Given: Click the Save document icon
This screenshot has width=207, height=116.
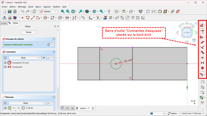Looking at the screenshot, I should pyautogui.click(x=15, y=11).
